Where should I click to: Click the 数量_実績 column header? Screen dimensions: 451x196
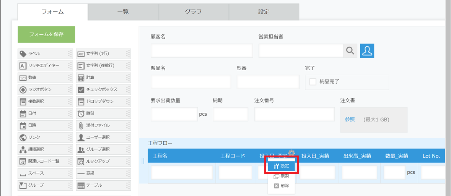[397, 156]
